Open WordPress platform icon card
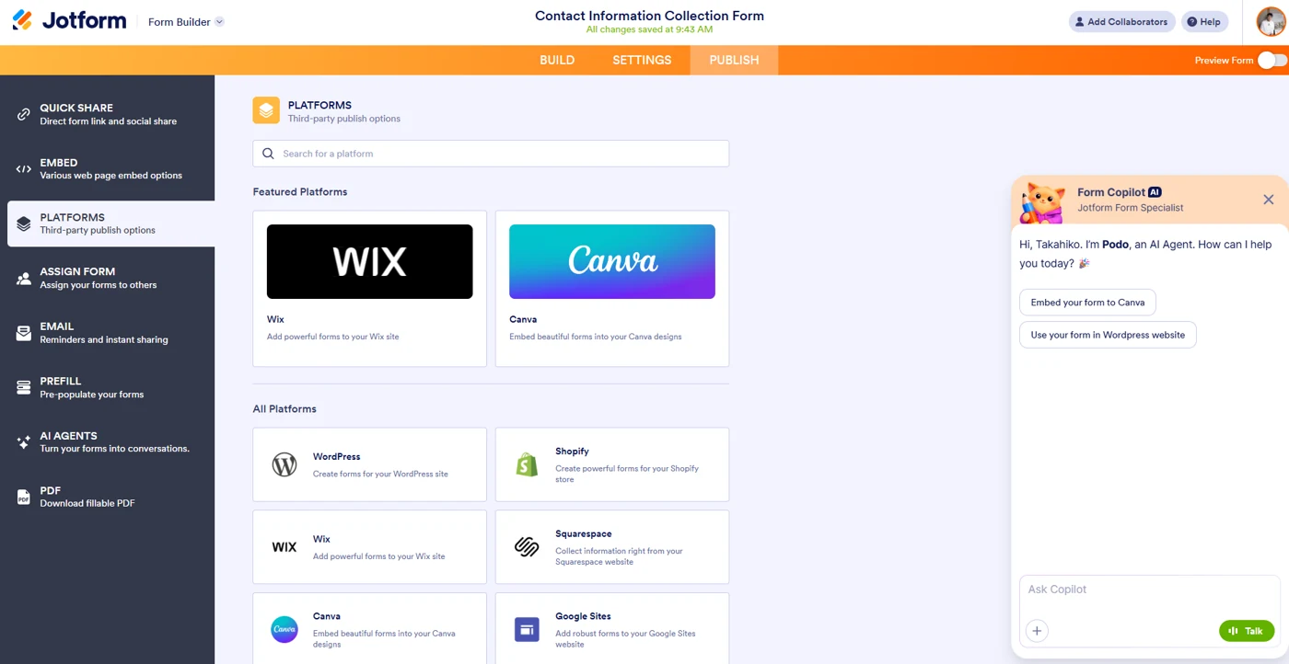1289x664 pixels. (x=285, y=464)
